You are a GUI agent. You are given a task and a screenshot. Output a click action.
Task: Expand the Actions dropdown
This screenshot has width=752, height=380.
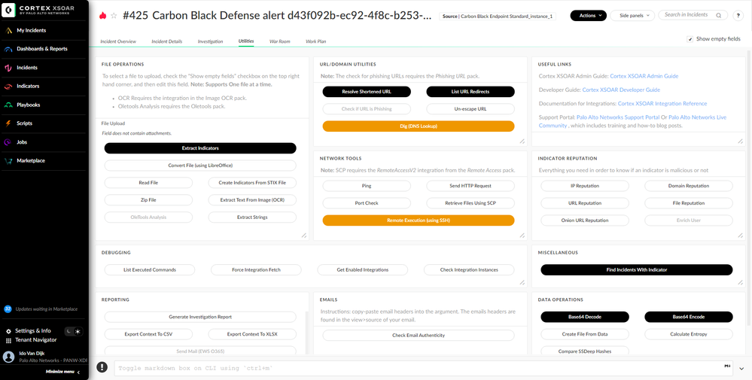588,16
